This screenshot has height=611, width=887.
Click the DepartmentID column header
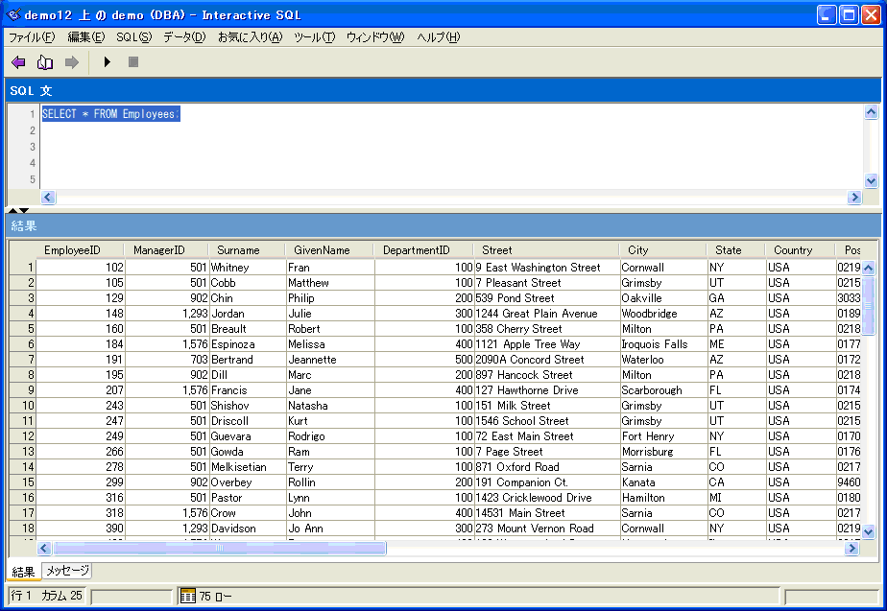416,250
